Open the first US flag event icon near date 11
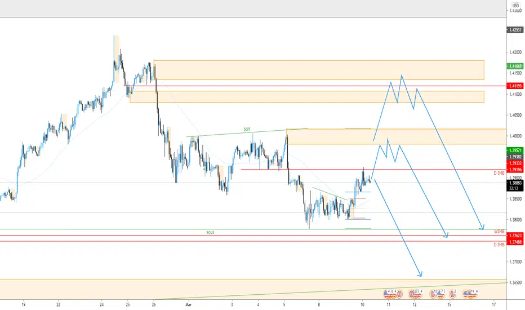 386,294
